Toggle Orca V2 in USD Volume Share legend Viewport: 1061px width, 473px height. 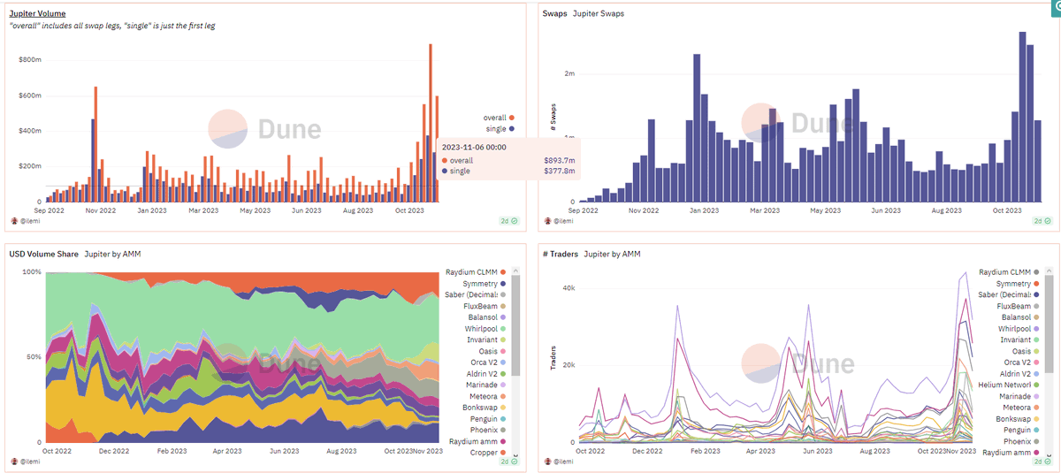click(488, 362)
